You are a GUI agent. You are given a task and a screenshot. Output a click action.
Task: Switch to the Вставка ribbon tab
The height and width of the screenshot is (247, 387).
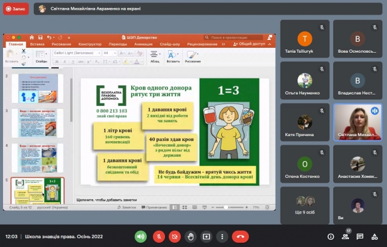(x=37, y=44)
